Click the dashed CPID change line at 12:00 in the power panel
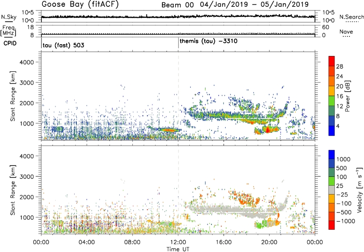The image size is (364, 252). click(178, 96)
